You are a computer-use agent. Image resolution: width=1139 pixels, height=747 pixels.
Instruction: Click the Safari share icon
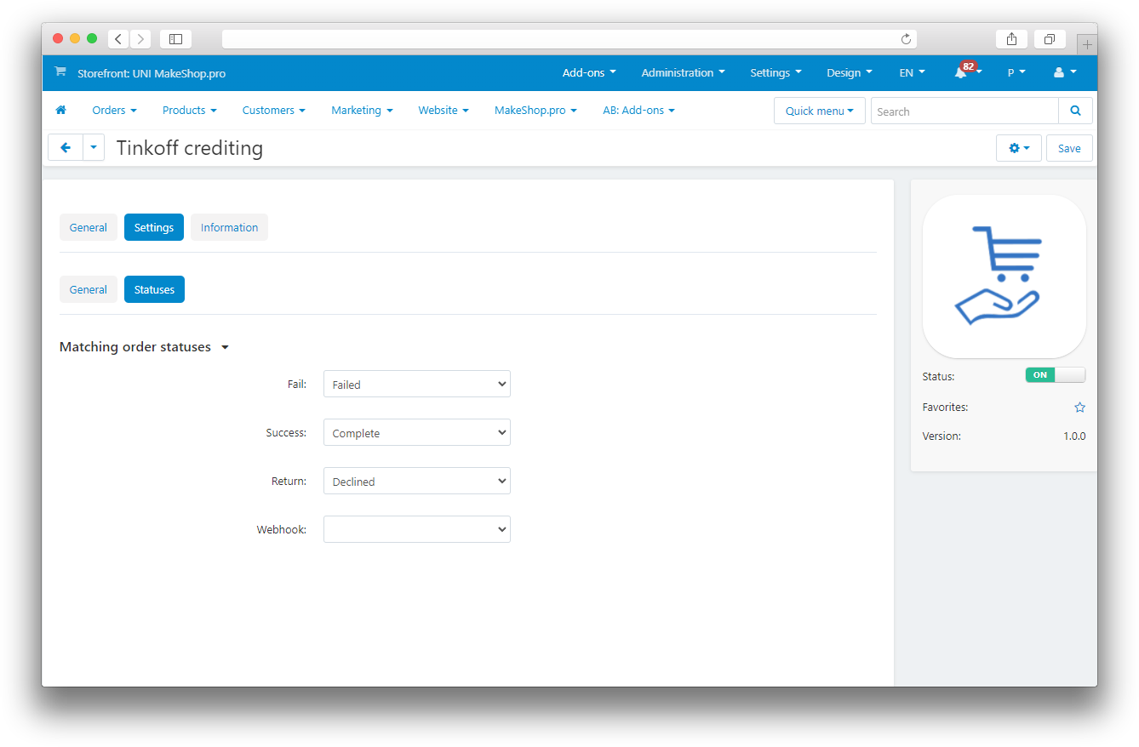point(1011,39)
